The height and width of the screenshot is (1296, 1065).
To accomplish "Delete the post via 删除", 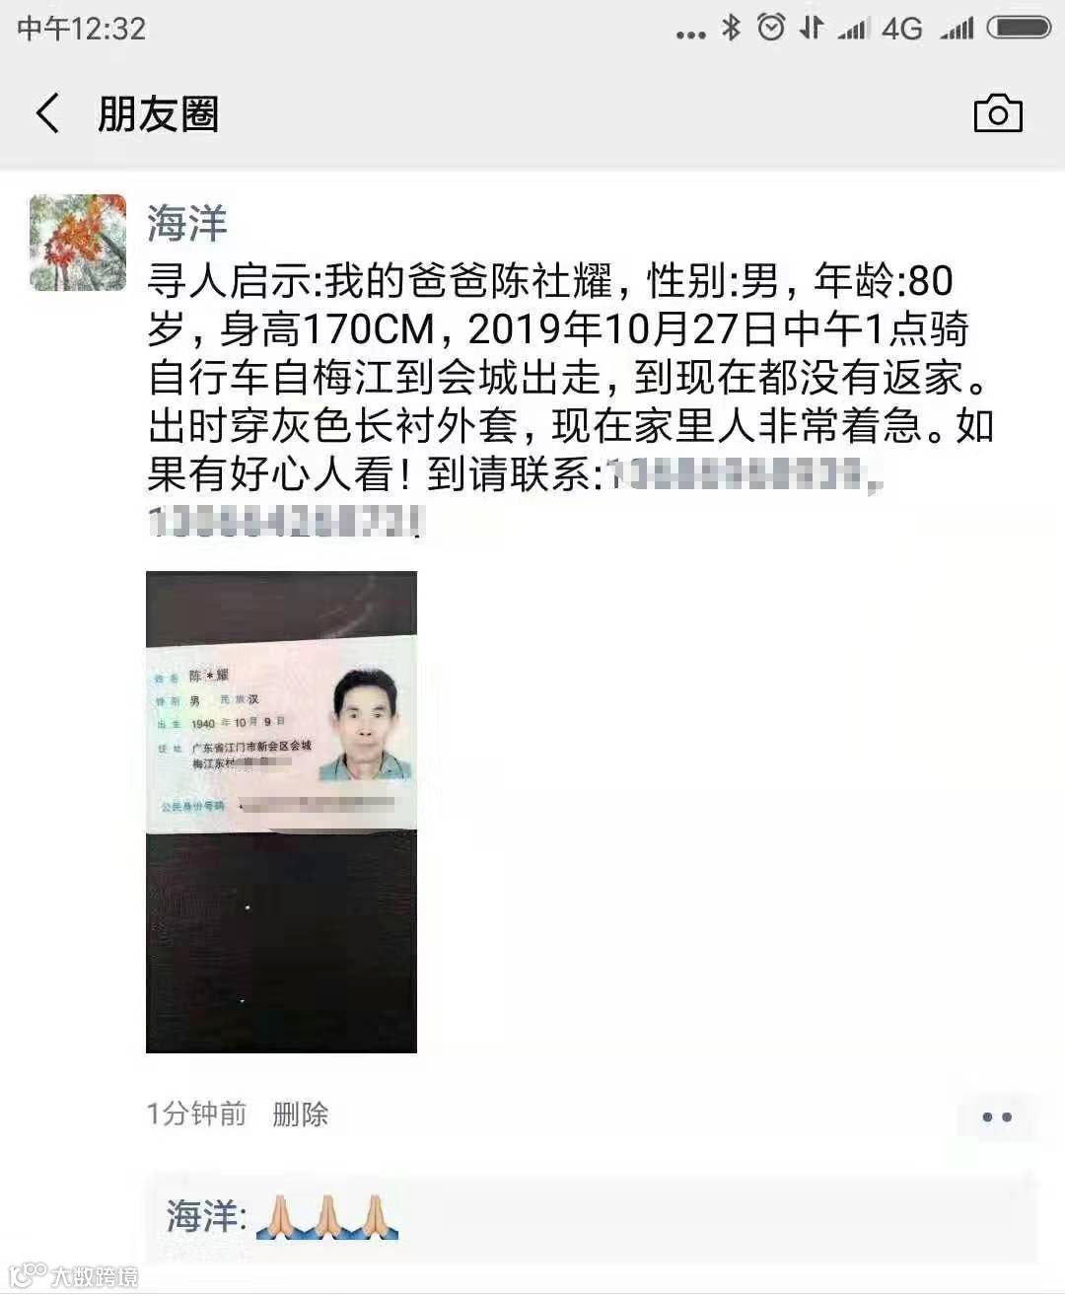I will (300, 1115).
